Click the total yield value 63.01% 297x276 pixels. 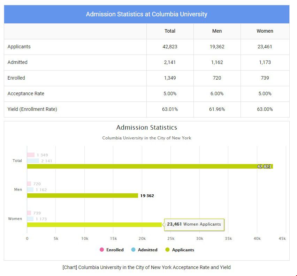pyautogui.click(x=170, y=109)
